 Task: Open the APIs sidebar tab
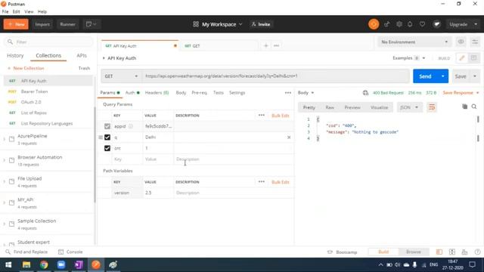click(82, 55)
